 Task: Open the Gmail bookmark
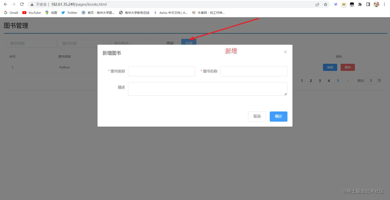(x=11, y=13)
